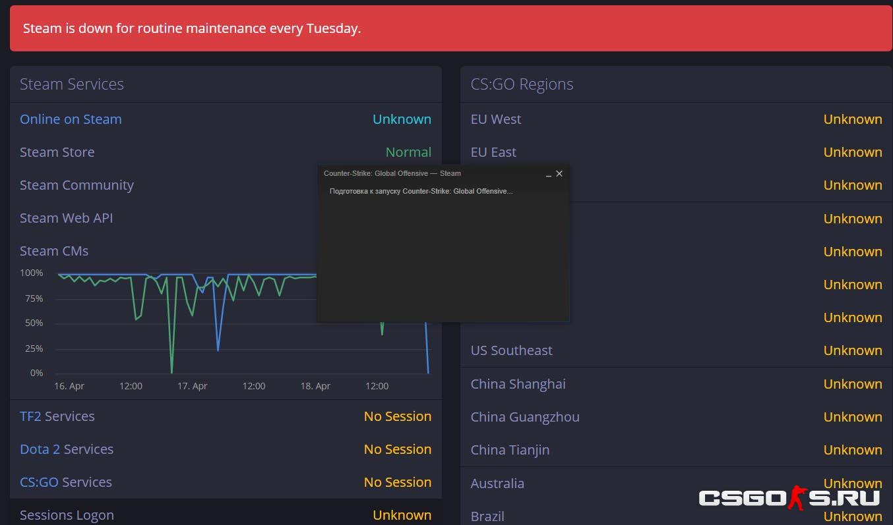Click No Session status for CS:GO Services
The width and height of the screenshot is (893, 525).
(x=398, y=482)
